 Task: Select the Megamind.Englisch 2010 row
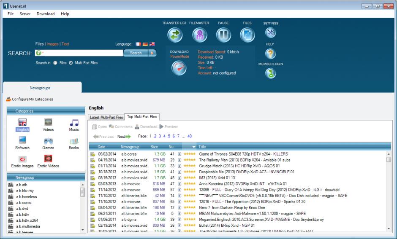[238, 219]
